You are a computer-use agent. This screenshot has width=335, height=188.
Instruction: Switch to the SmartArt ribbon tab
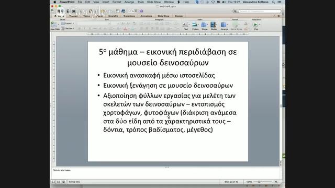113,16
